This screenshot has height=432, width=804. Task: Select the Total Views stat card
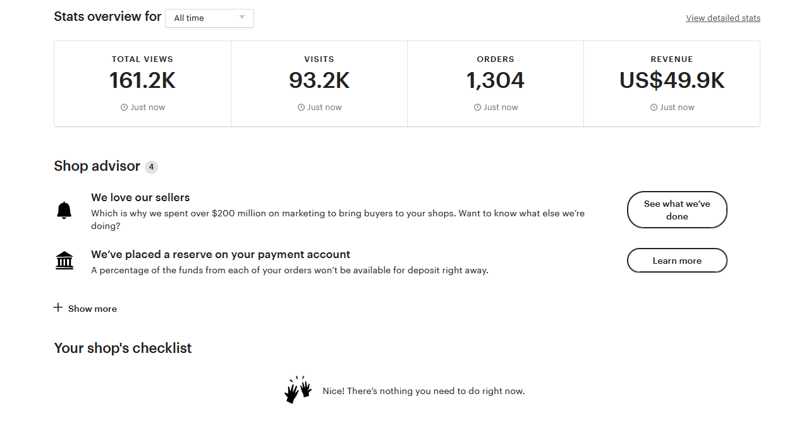(142, 83)
